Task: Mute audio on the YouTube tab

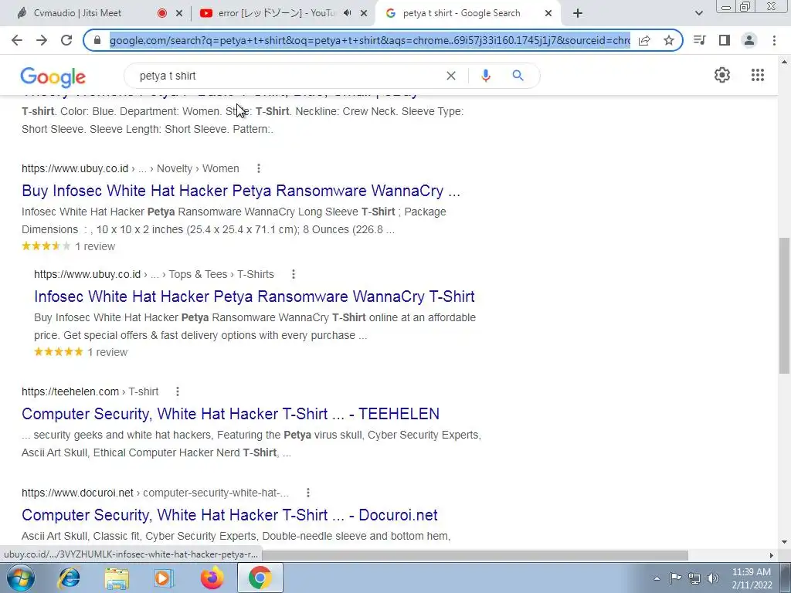Action: [347, 13]
